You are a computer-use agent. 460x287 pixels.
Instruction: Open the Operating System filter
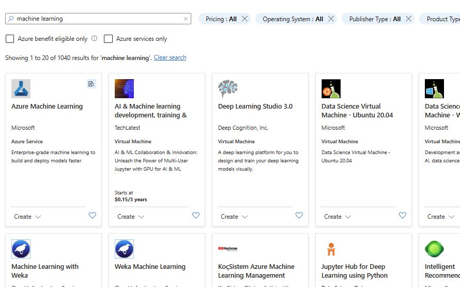tap(293, 19)
